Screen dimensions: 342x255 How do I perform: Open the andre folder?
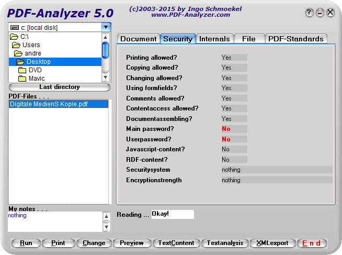28,53
